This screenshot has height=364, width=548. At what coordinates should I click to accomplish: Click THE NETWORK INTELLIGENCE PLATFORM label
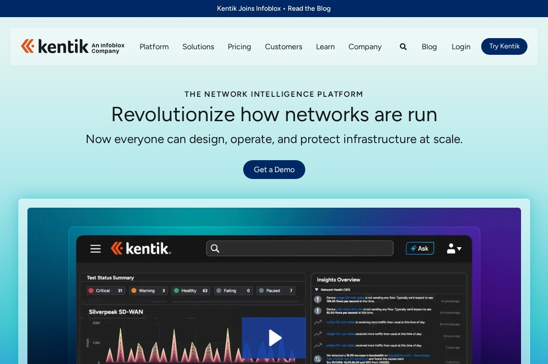(274, 94)
